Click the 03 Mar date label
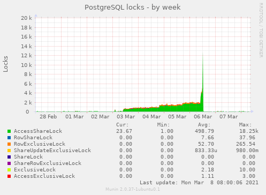Image resolution: width=266 pixels, height=195 pixels. (126, 117)
